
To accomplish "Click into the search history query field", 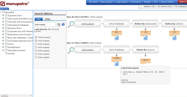I will point(45,25).
